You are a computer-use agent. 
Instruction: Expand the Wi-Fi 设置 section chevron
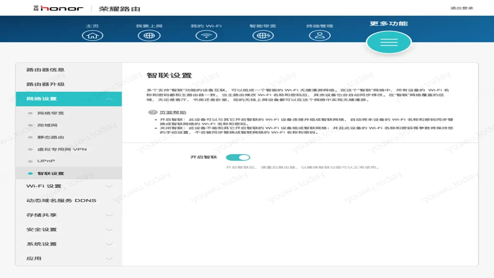click(109, 186)
